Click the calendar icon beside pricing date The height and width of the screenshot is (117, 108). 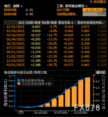click(x=105, y=10)
